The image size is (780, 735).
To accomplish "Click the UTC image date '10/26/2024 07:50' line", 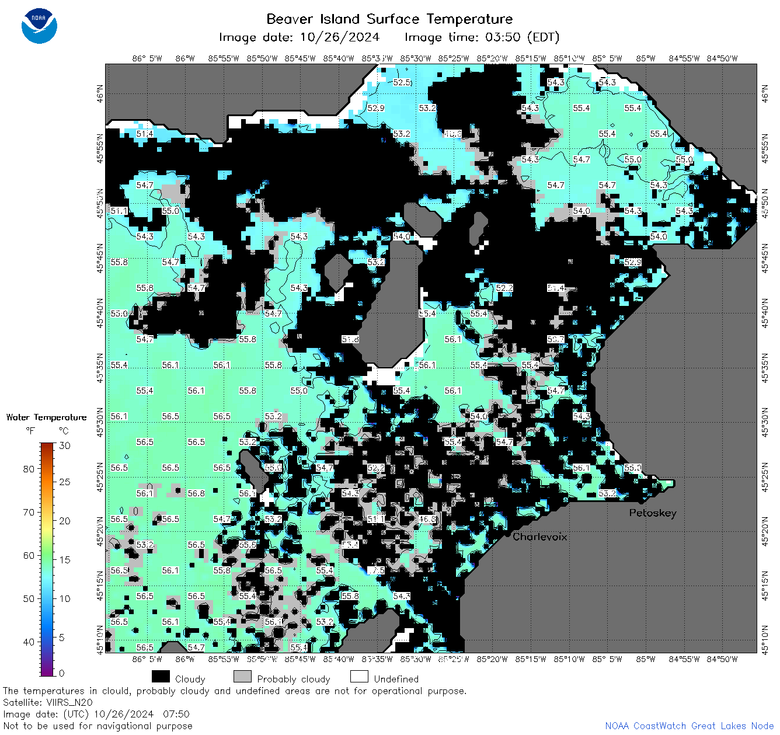I will (x=96, y=714).
